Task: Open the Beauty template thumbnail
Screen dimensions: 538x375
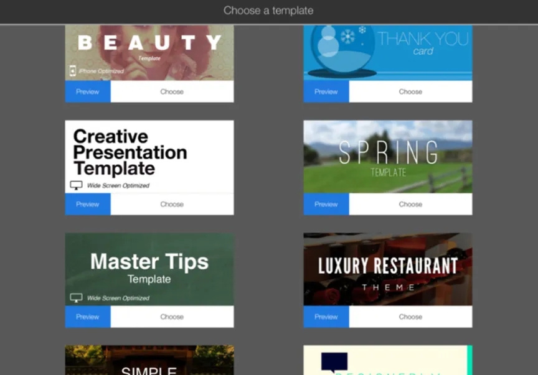Action: tap(149, 53)
